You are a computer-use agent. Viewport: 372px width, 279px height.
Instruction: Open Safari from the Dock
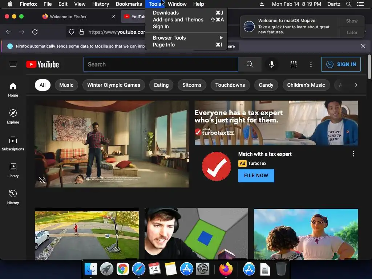click(138, 269)
